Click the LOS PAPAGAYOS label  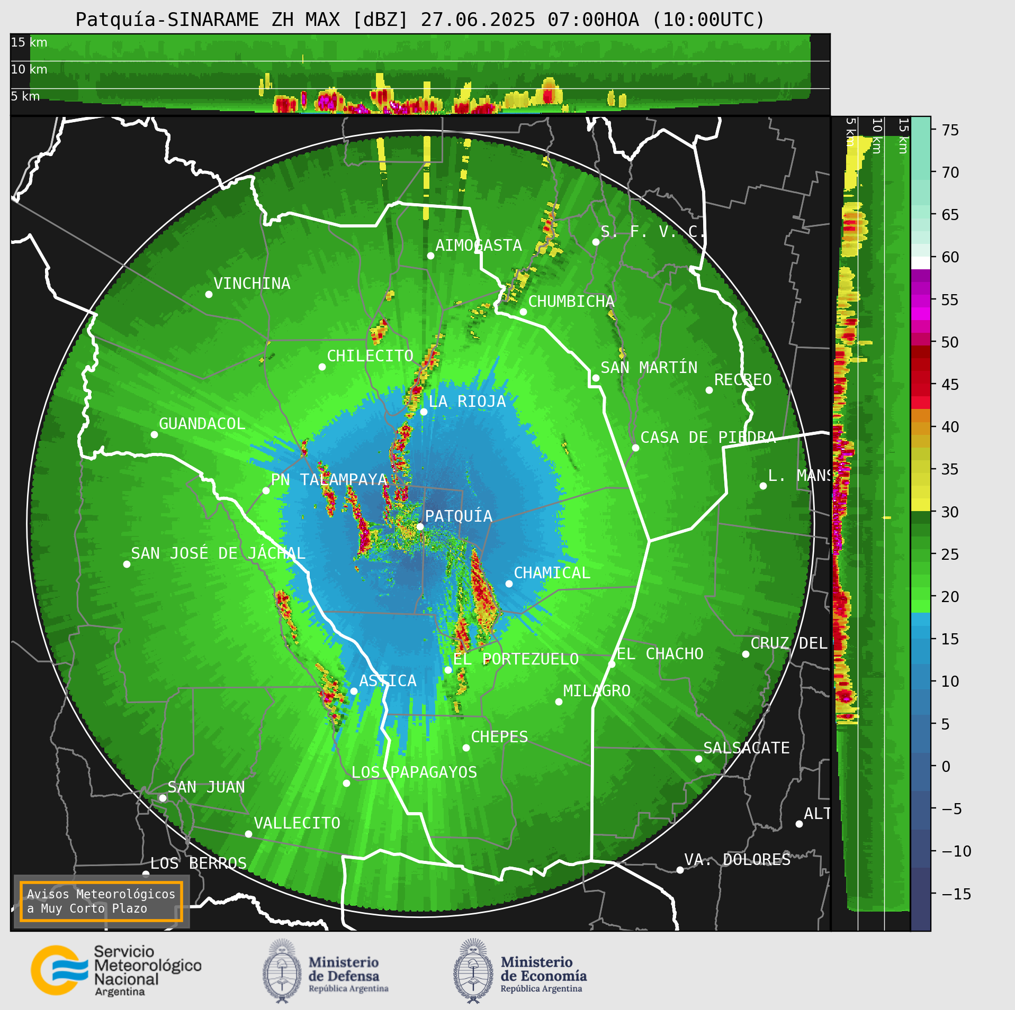pos(414,772)
